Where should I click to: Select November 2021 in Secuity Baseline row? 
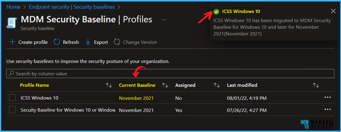(136, 110)
